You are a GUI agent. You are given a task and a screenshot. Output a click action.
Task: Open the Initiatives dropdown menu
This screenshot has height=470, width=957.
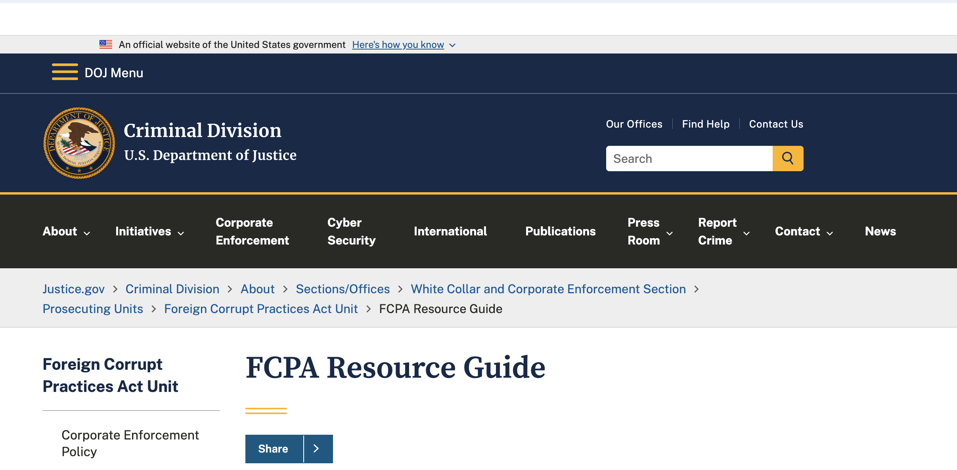149,231
